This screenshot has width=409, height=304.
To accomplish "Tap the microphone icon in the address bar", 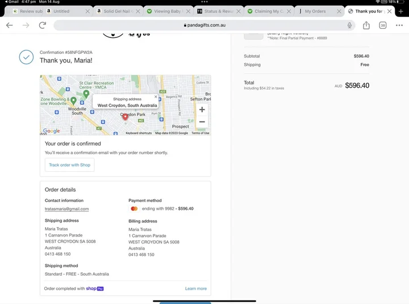I will (x=349, y=26).
